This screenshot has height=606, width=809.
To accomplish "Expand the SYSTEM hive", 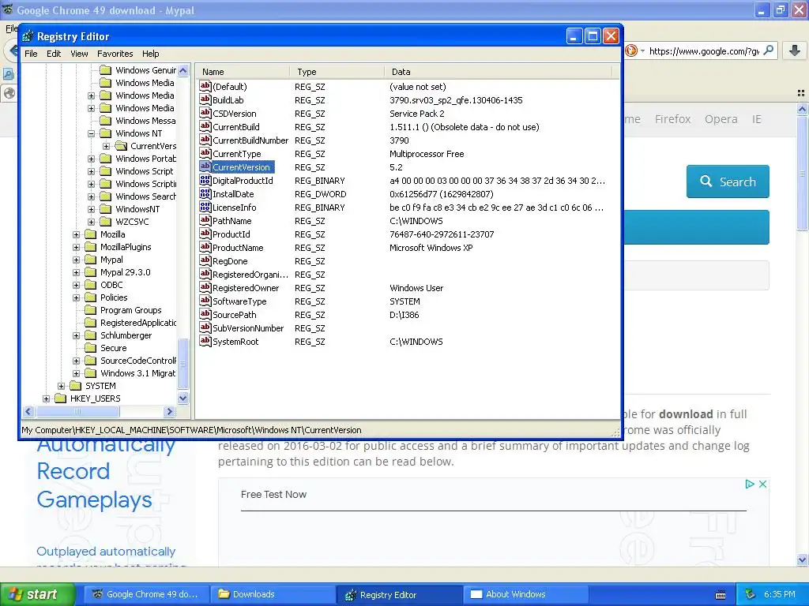I will 61,386.
